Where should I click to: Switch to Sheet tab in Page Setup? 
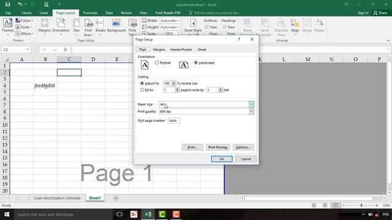202,50
